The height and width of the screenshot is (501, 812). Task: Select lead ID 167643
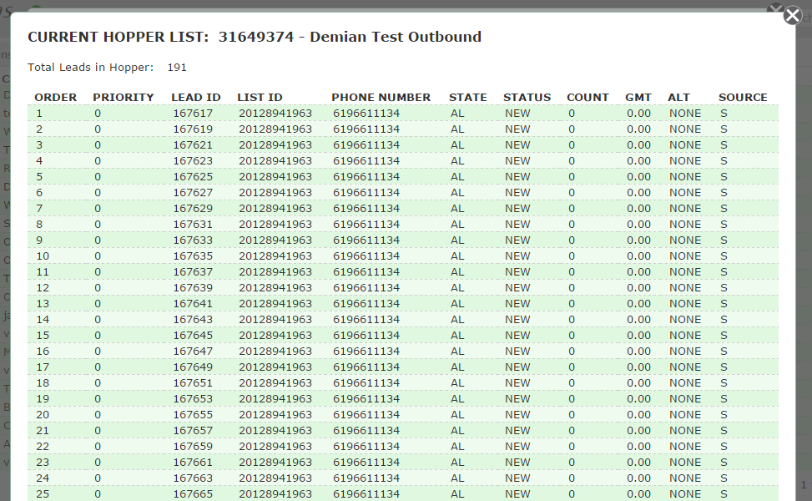(x=193, y=320)
